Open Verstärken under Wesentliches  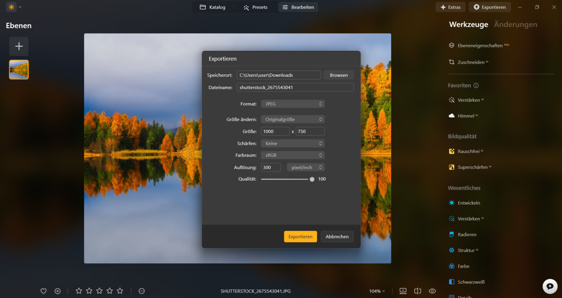tap(466, 219)
